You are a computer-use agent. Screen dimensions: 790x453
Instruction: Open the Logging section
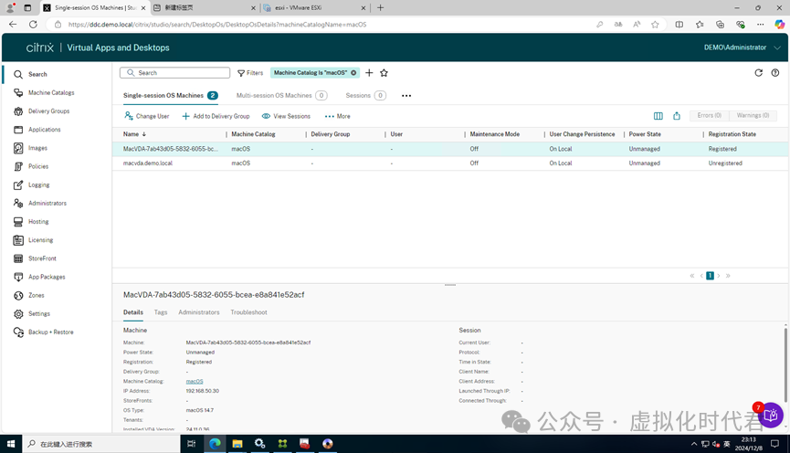[x=38, y=184]
